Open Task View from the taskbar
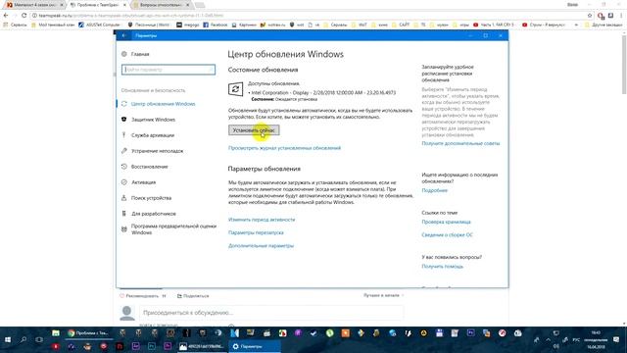The height and width of the screenshot is (353, 627). tap(39, 340)
